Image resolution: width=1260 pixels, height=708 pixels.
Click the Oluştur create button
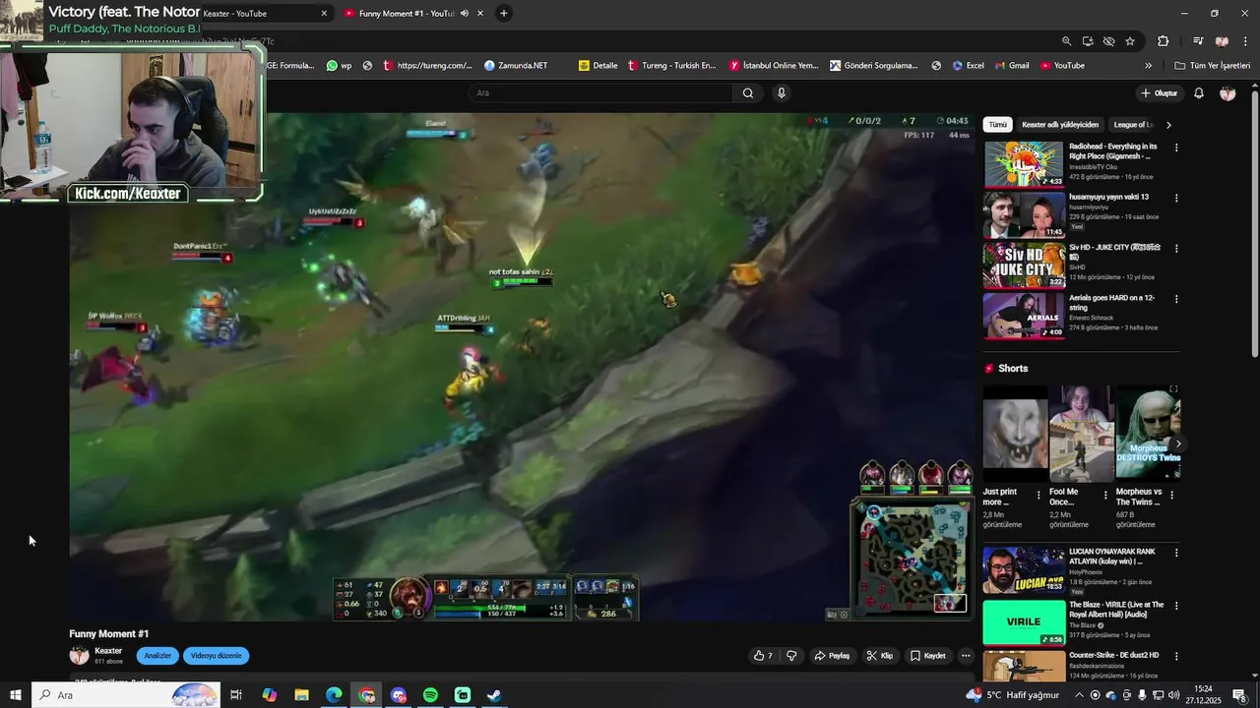click(1159, 93)
